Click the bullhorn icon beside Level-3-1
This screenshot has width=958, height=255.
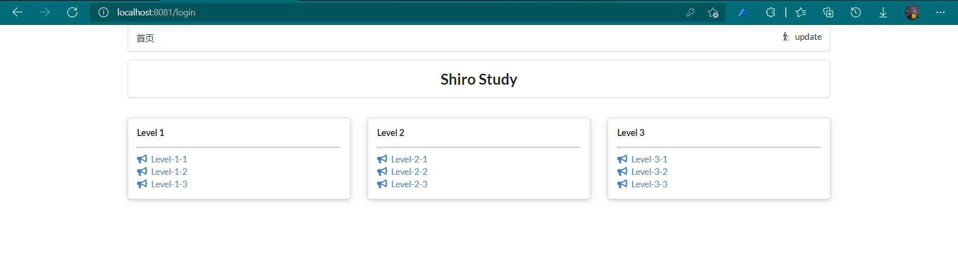tap(622, 159)
